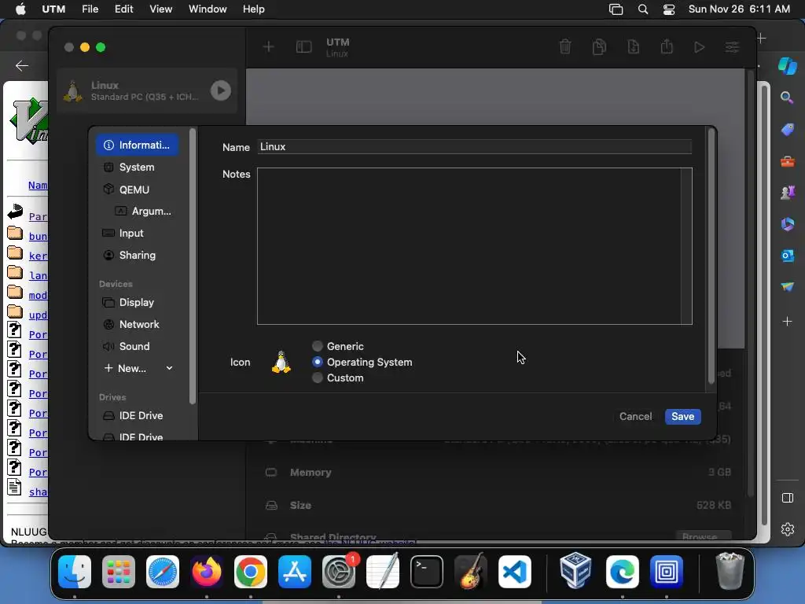Select the Display device
The width and height of the screenshot is (805, 604).
pyautogui.click(x=137, y=303)
